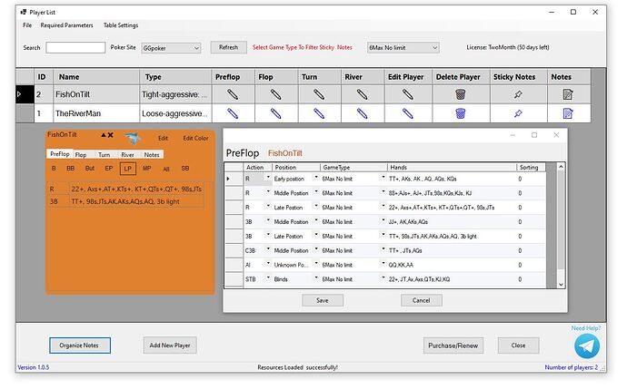The height and width of the screenshot is (389, 627).
Task: Open Telegram help icon
Action: point(587,345)
